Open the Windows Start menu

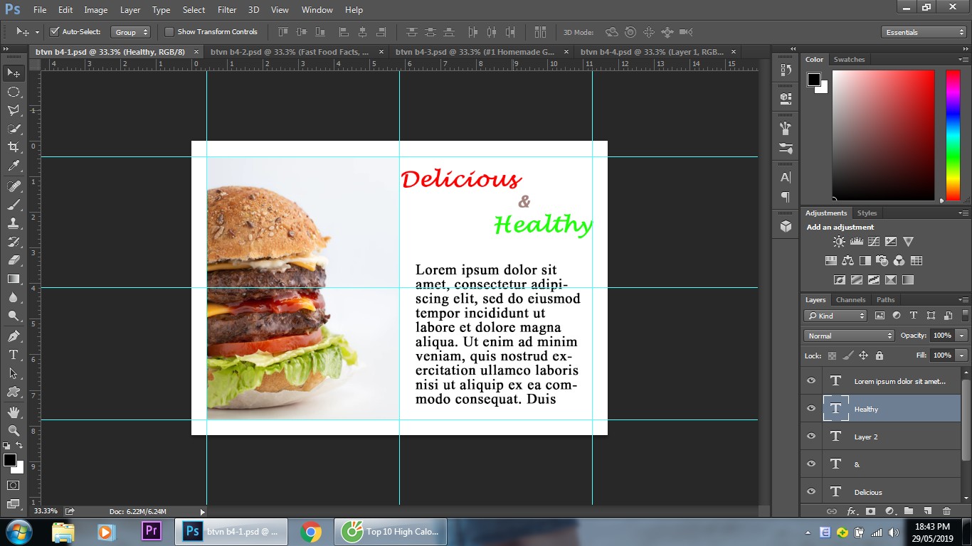pyautogui.click(x=19, y=531)
